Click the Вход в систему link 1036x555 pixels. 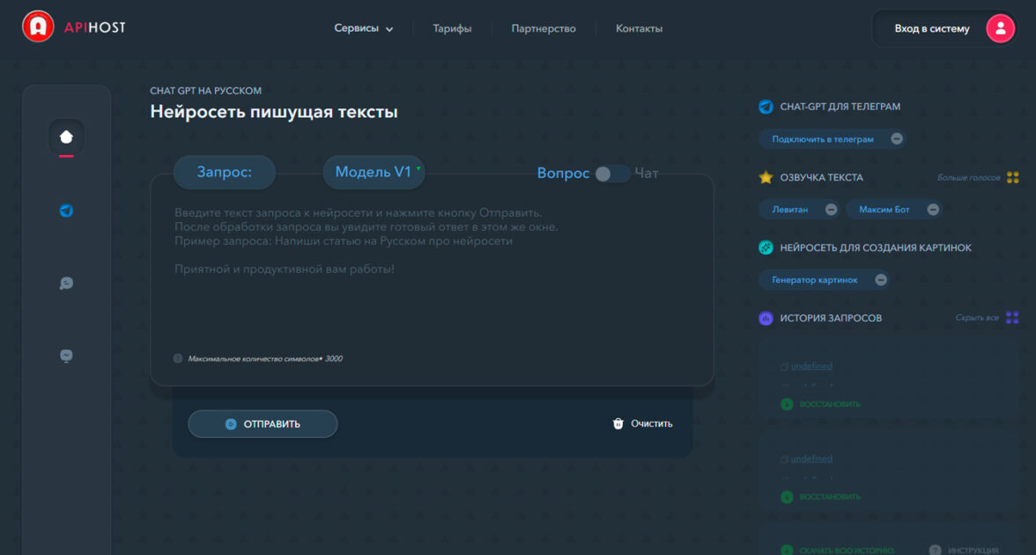(x=932, y=28)
